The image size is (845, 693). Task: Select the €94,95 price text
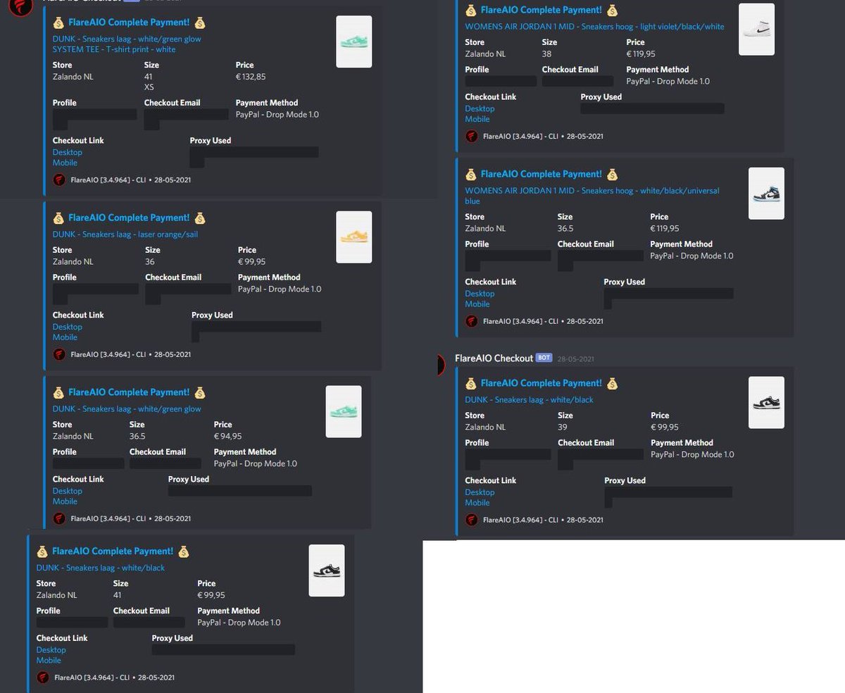point(227,436)
